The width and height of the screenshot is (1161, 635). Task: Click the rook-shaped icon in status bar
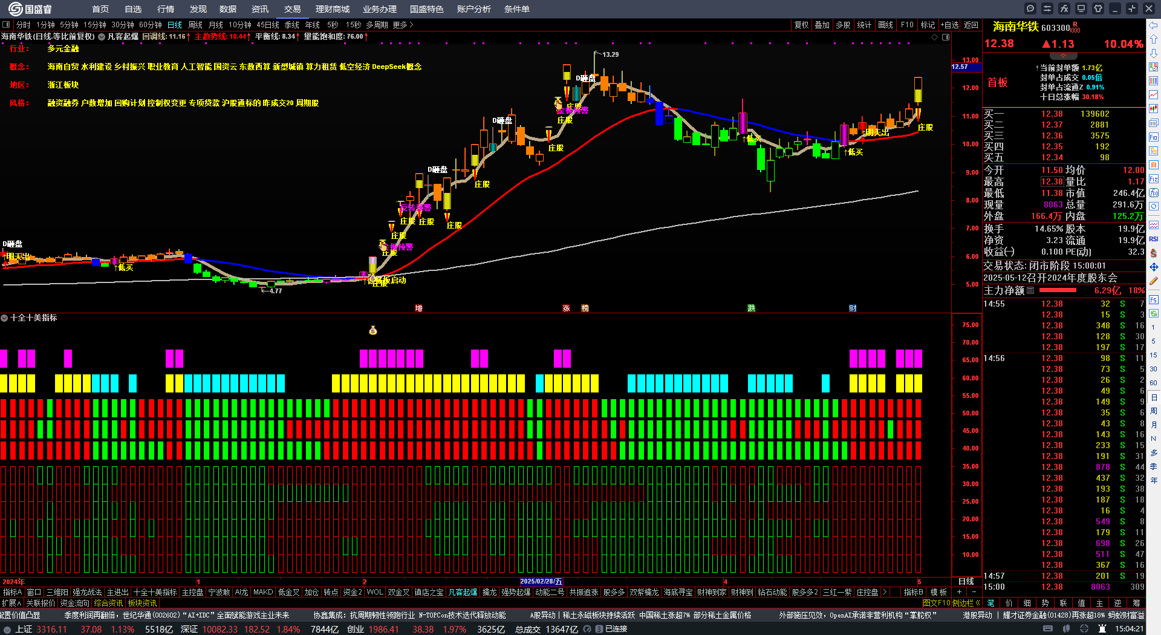(1101, 629)
